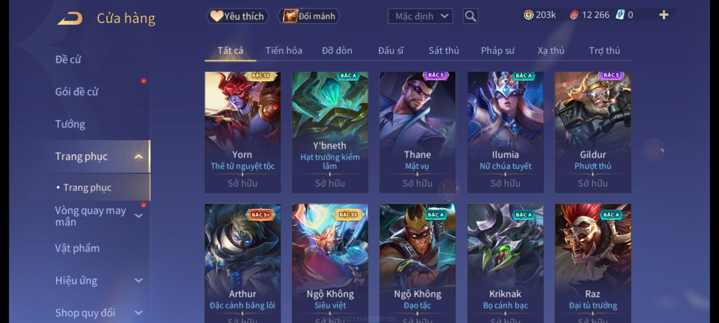Collapse the Trang phục sidebar section
The image size is (719, 323).
[x=138, y=156]
